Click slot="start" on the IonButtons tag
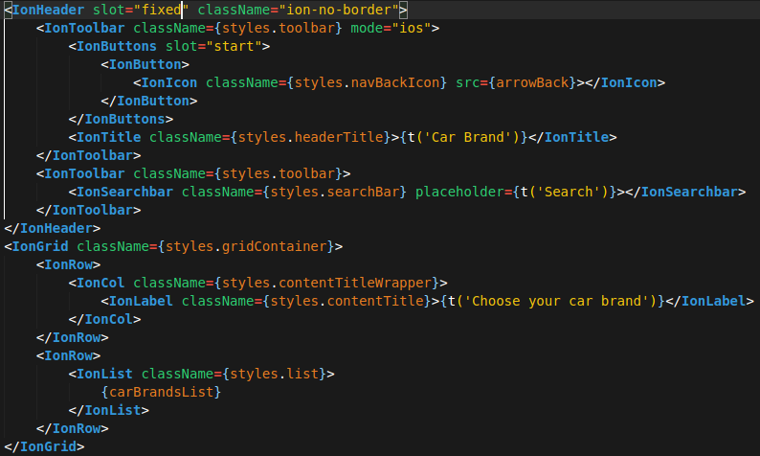Viewport: 760px width, 456px height. [x=213, y=46]
